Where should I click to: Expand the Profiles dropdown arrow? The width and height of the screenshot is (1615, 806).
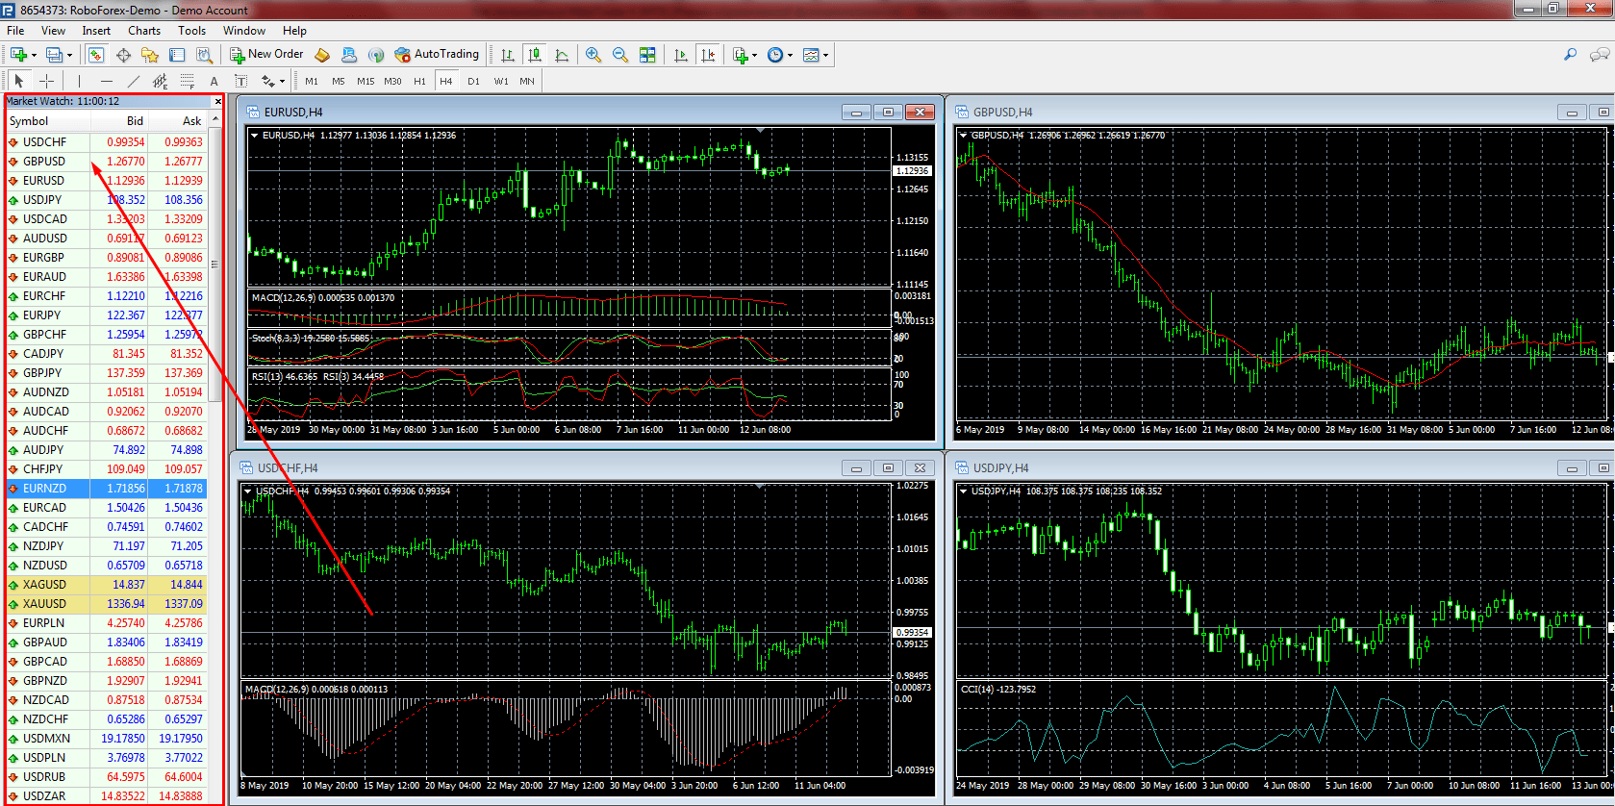pyautogui.click(x=70, y=55)
